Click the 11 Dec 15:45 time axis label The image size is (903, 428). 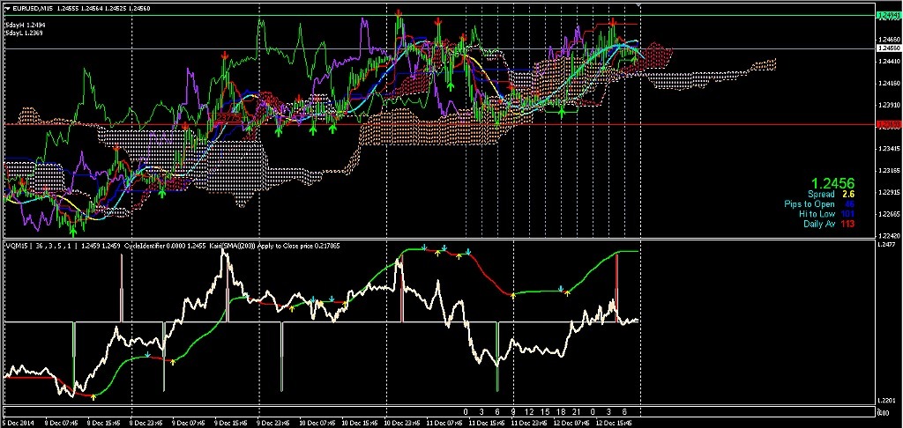(488, 423)
